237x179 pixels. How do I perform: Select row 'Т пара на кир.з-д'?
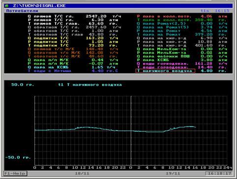pos(181,45)
